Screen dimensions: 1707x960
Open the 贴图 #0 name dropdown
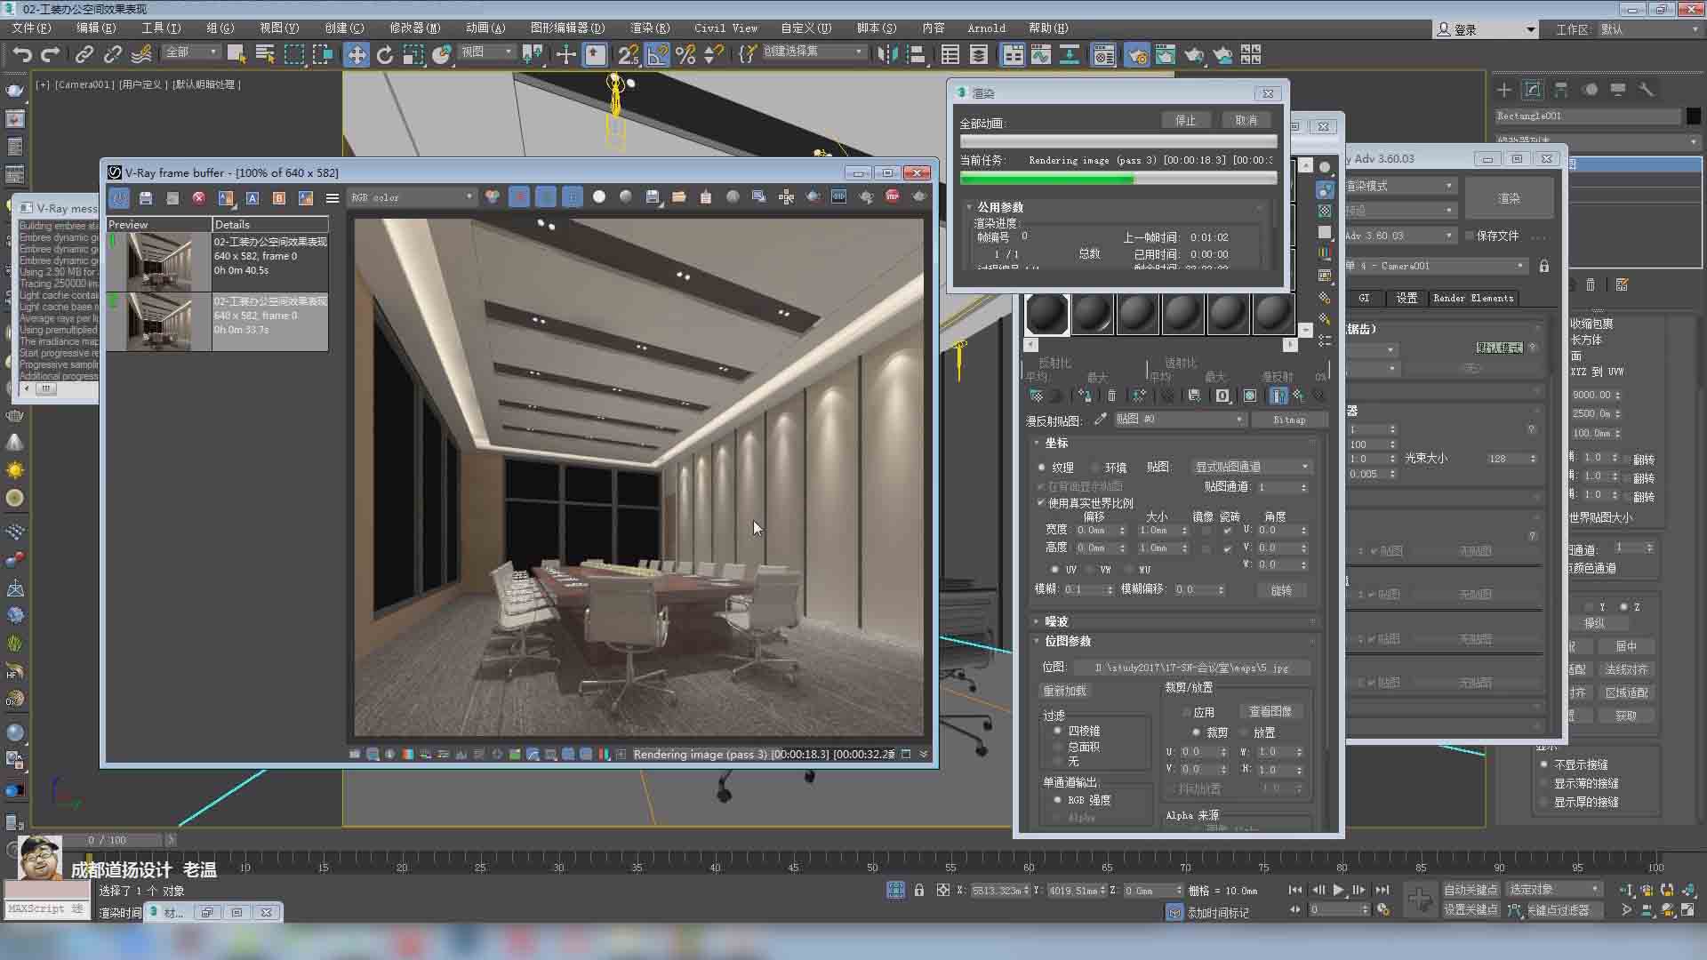[1179, 419]
